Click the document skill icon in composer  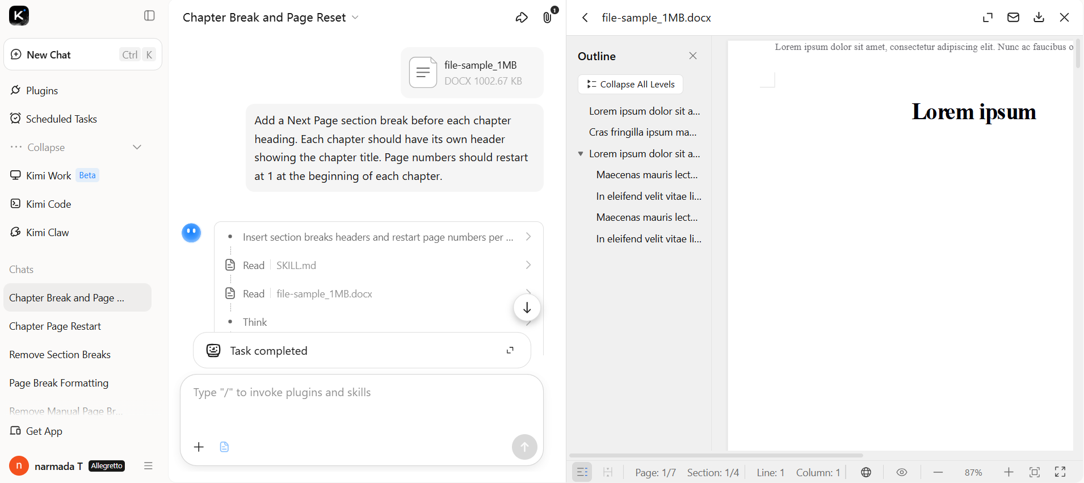coord(224,447)
